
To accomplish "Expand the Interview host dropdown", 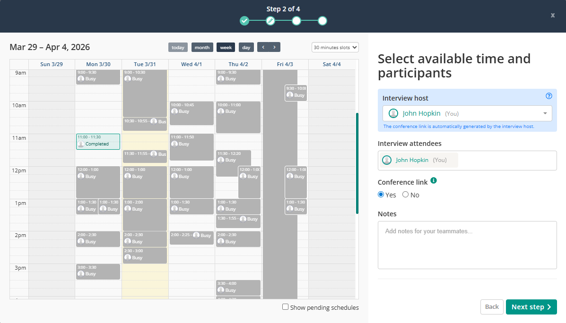I will tap(545, 113).
